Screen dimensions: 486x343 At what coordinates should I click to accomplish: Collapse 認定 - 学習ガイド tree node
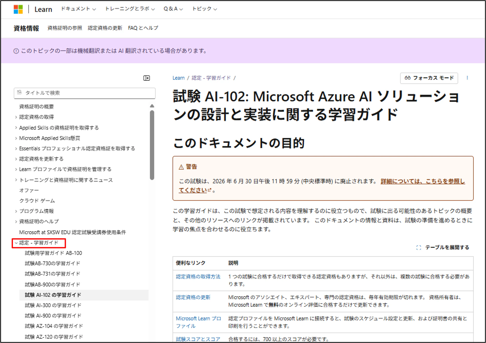click(x=16, y=243)
